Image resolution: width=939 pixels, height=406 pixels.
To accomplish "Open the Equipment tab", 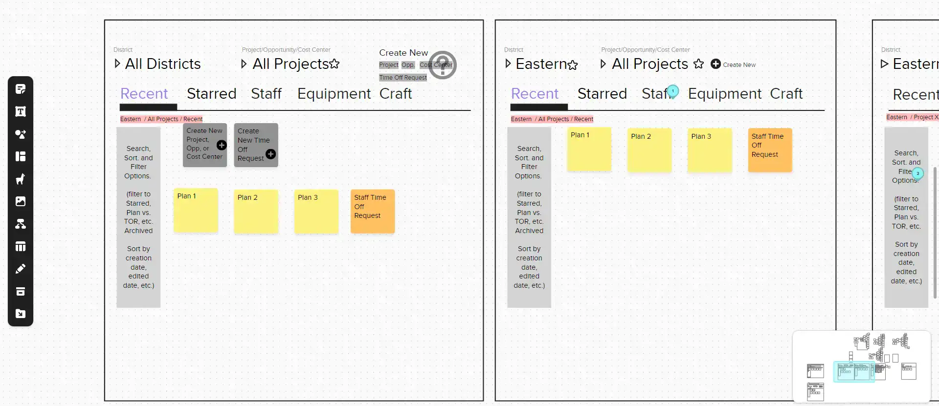I will click(334, 94).
